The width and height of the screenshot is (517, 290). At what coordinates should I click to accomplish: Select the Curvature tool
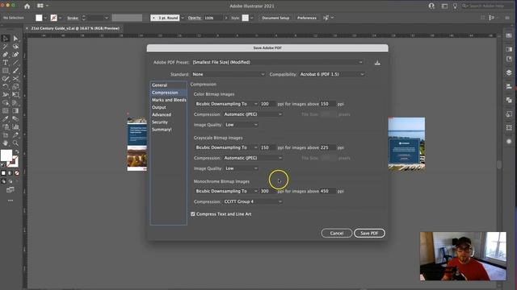pyautogui.click(x=15, y=54)
